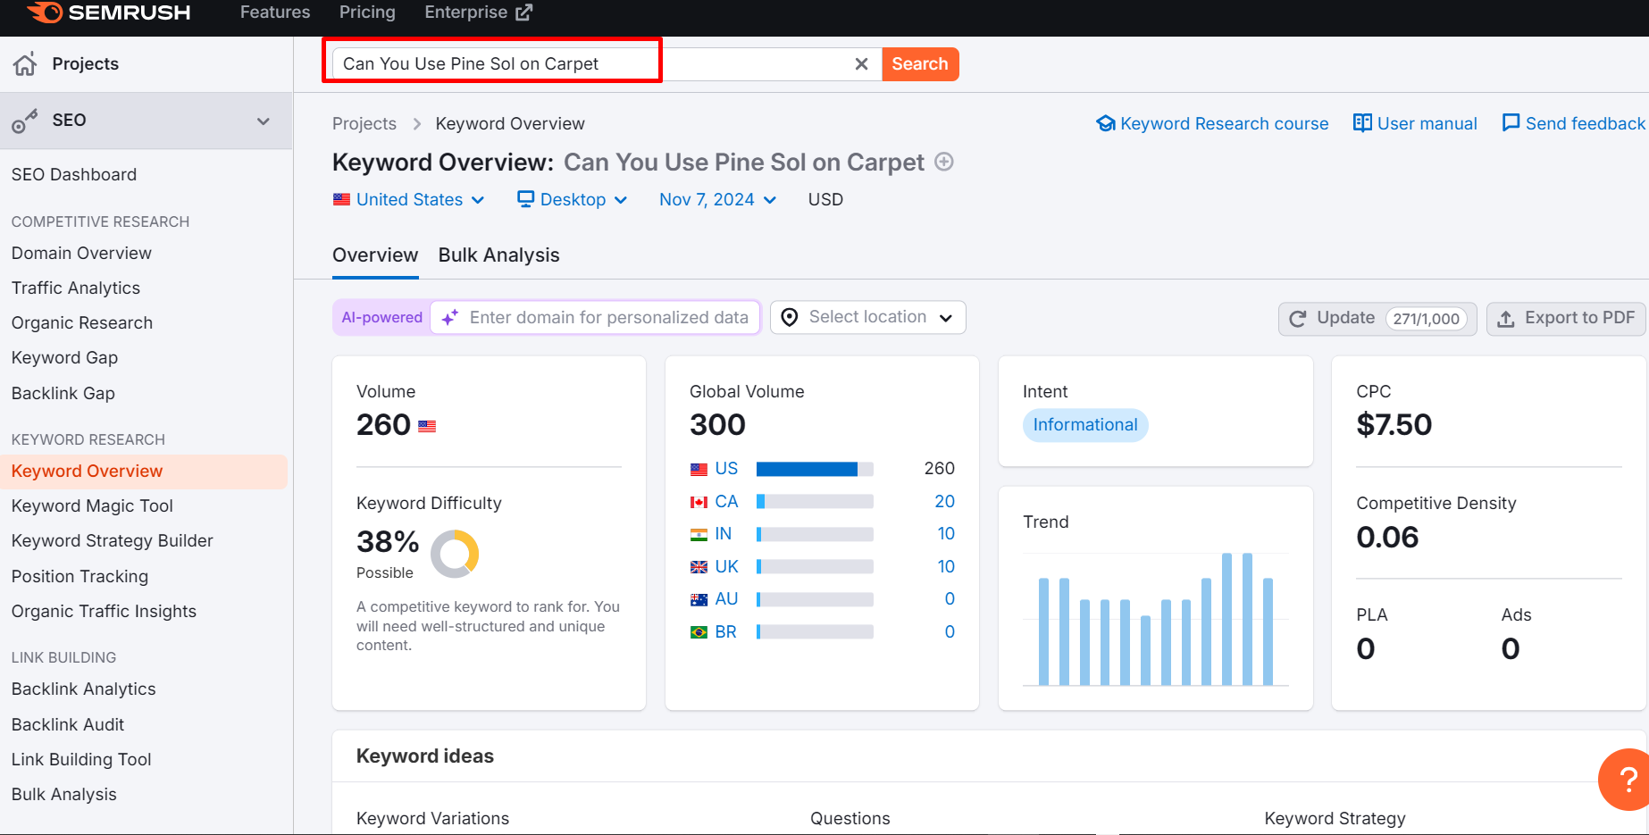The height and width of the screenshot is (835, 1649).
Task: Open Pricing in the top menu
Action: point(367,13)
